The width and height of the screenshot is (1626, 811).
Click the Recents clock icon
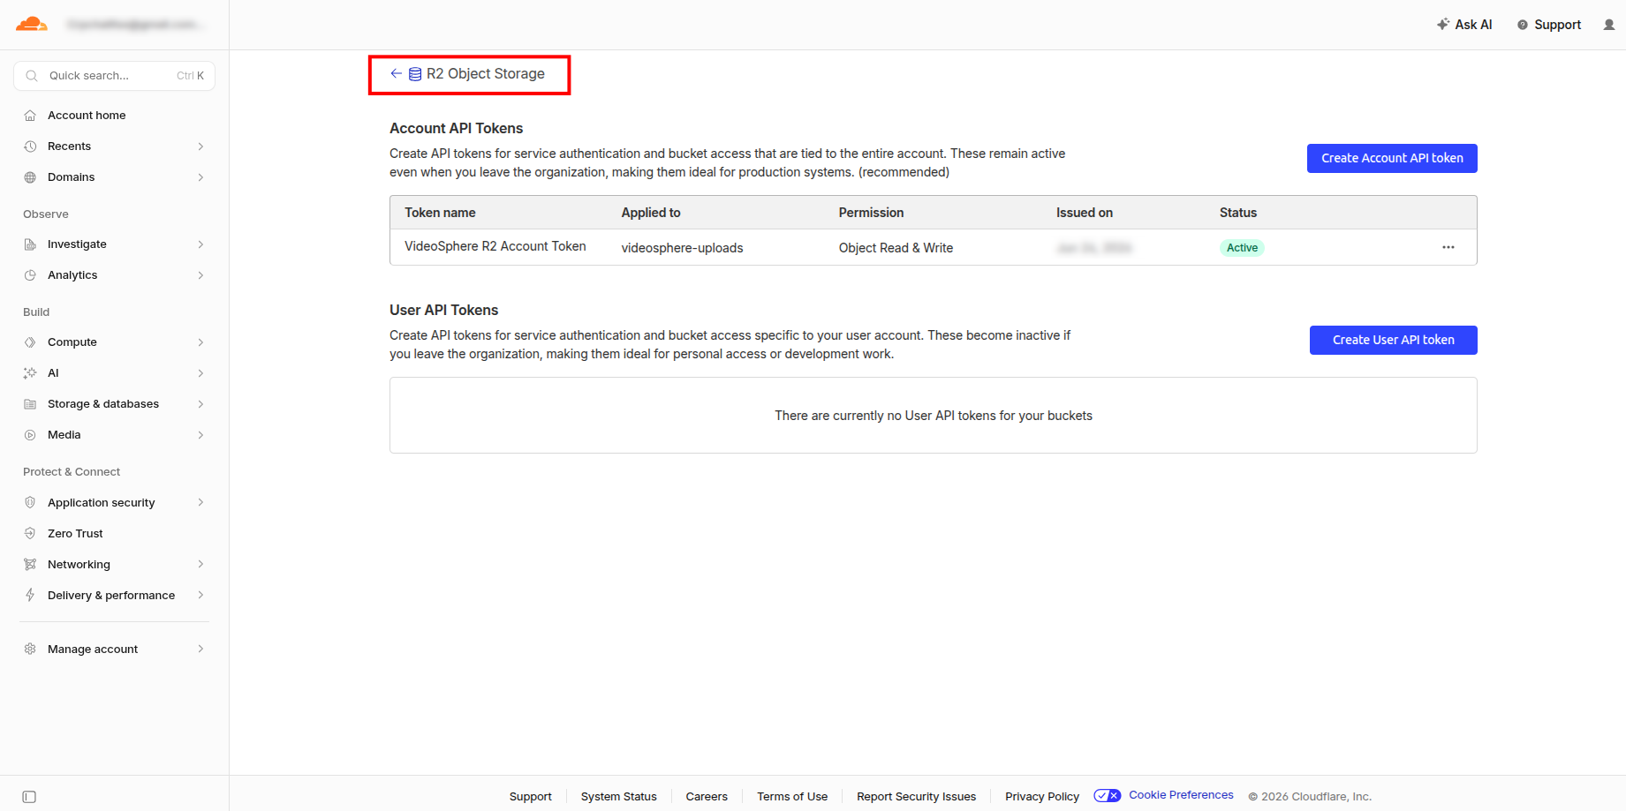[30, 146]
